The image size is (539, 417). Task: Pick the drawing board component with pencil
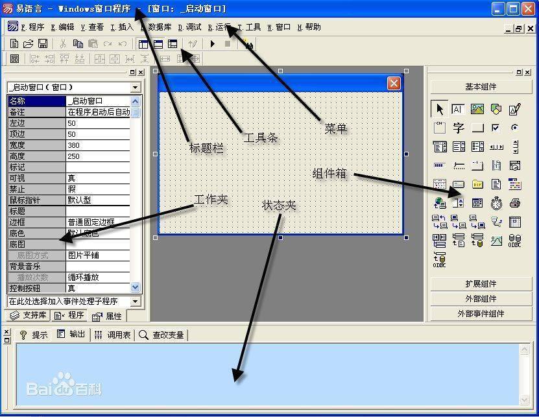pos(514,110)
